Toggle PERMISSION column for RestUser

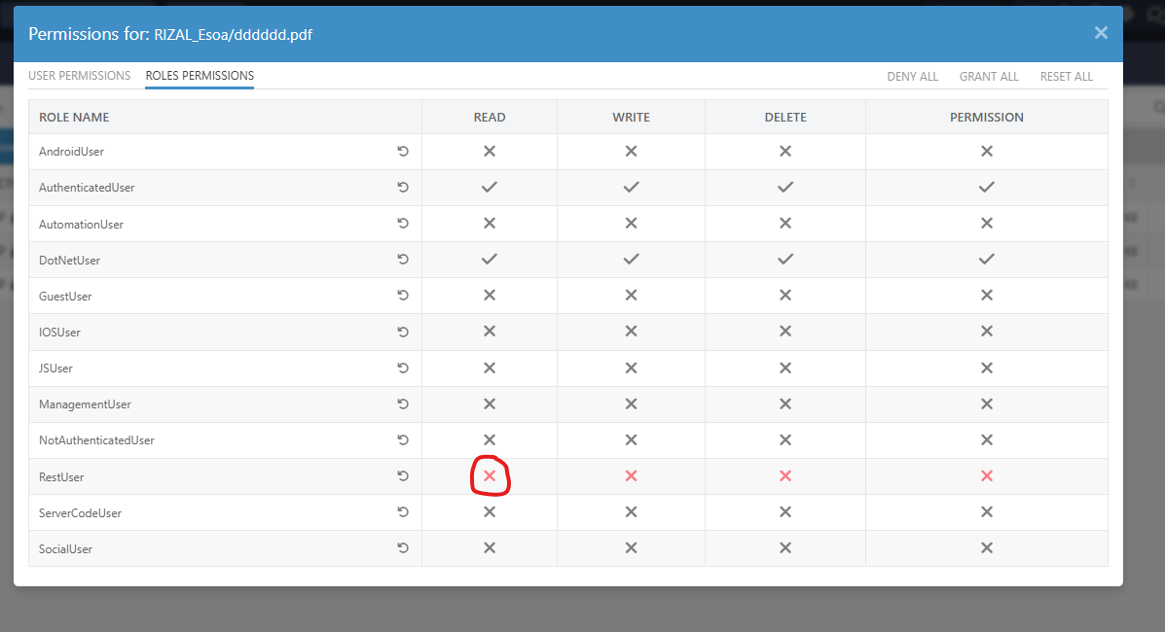987,476
